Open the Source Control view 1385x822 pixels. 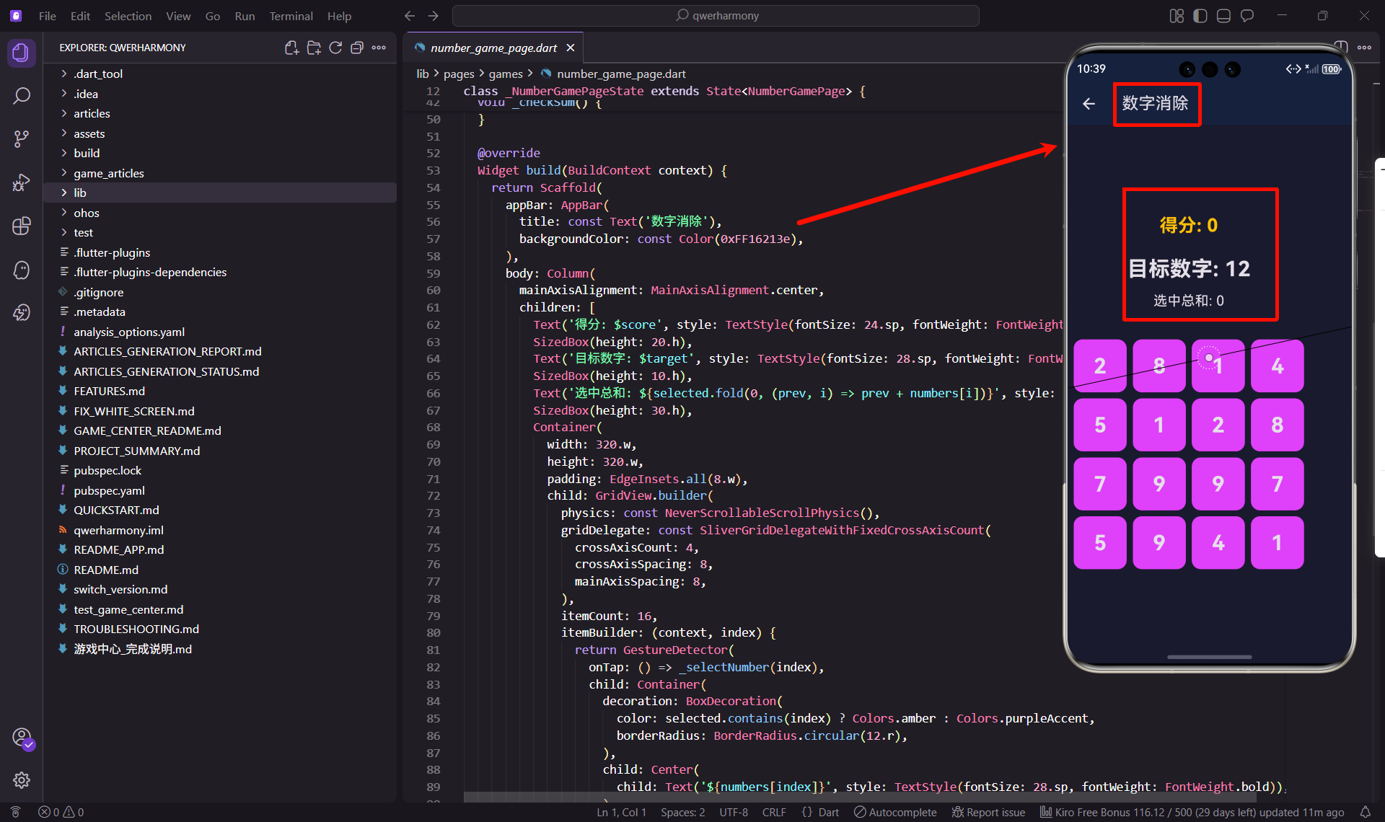click(22, 138)
